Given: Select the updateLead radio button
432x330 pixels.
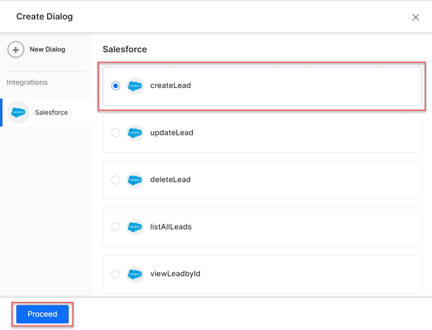Looking at the screenshot, I should click(x=116, y=133).
